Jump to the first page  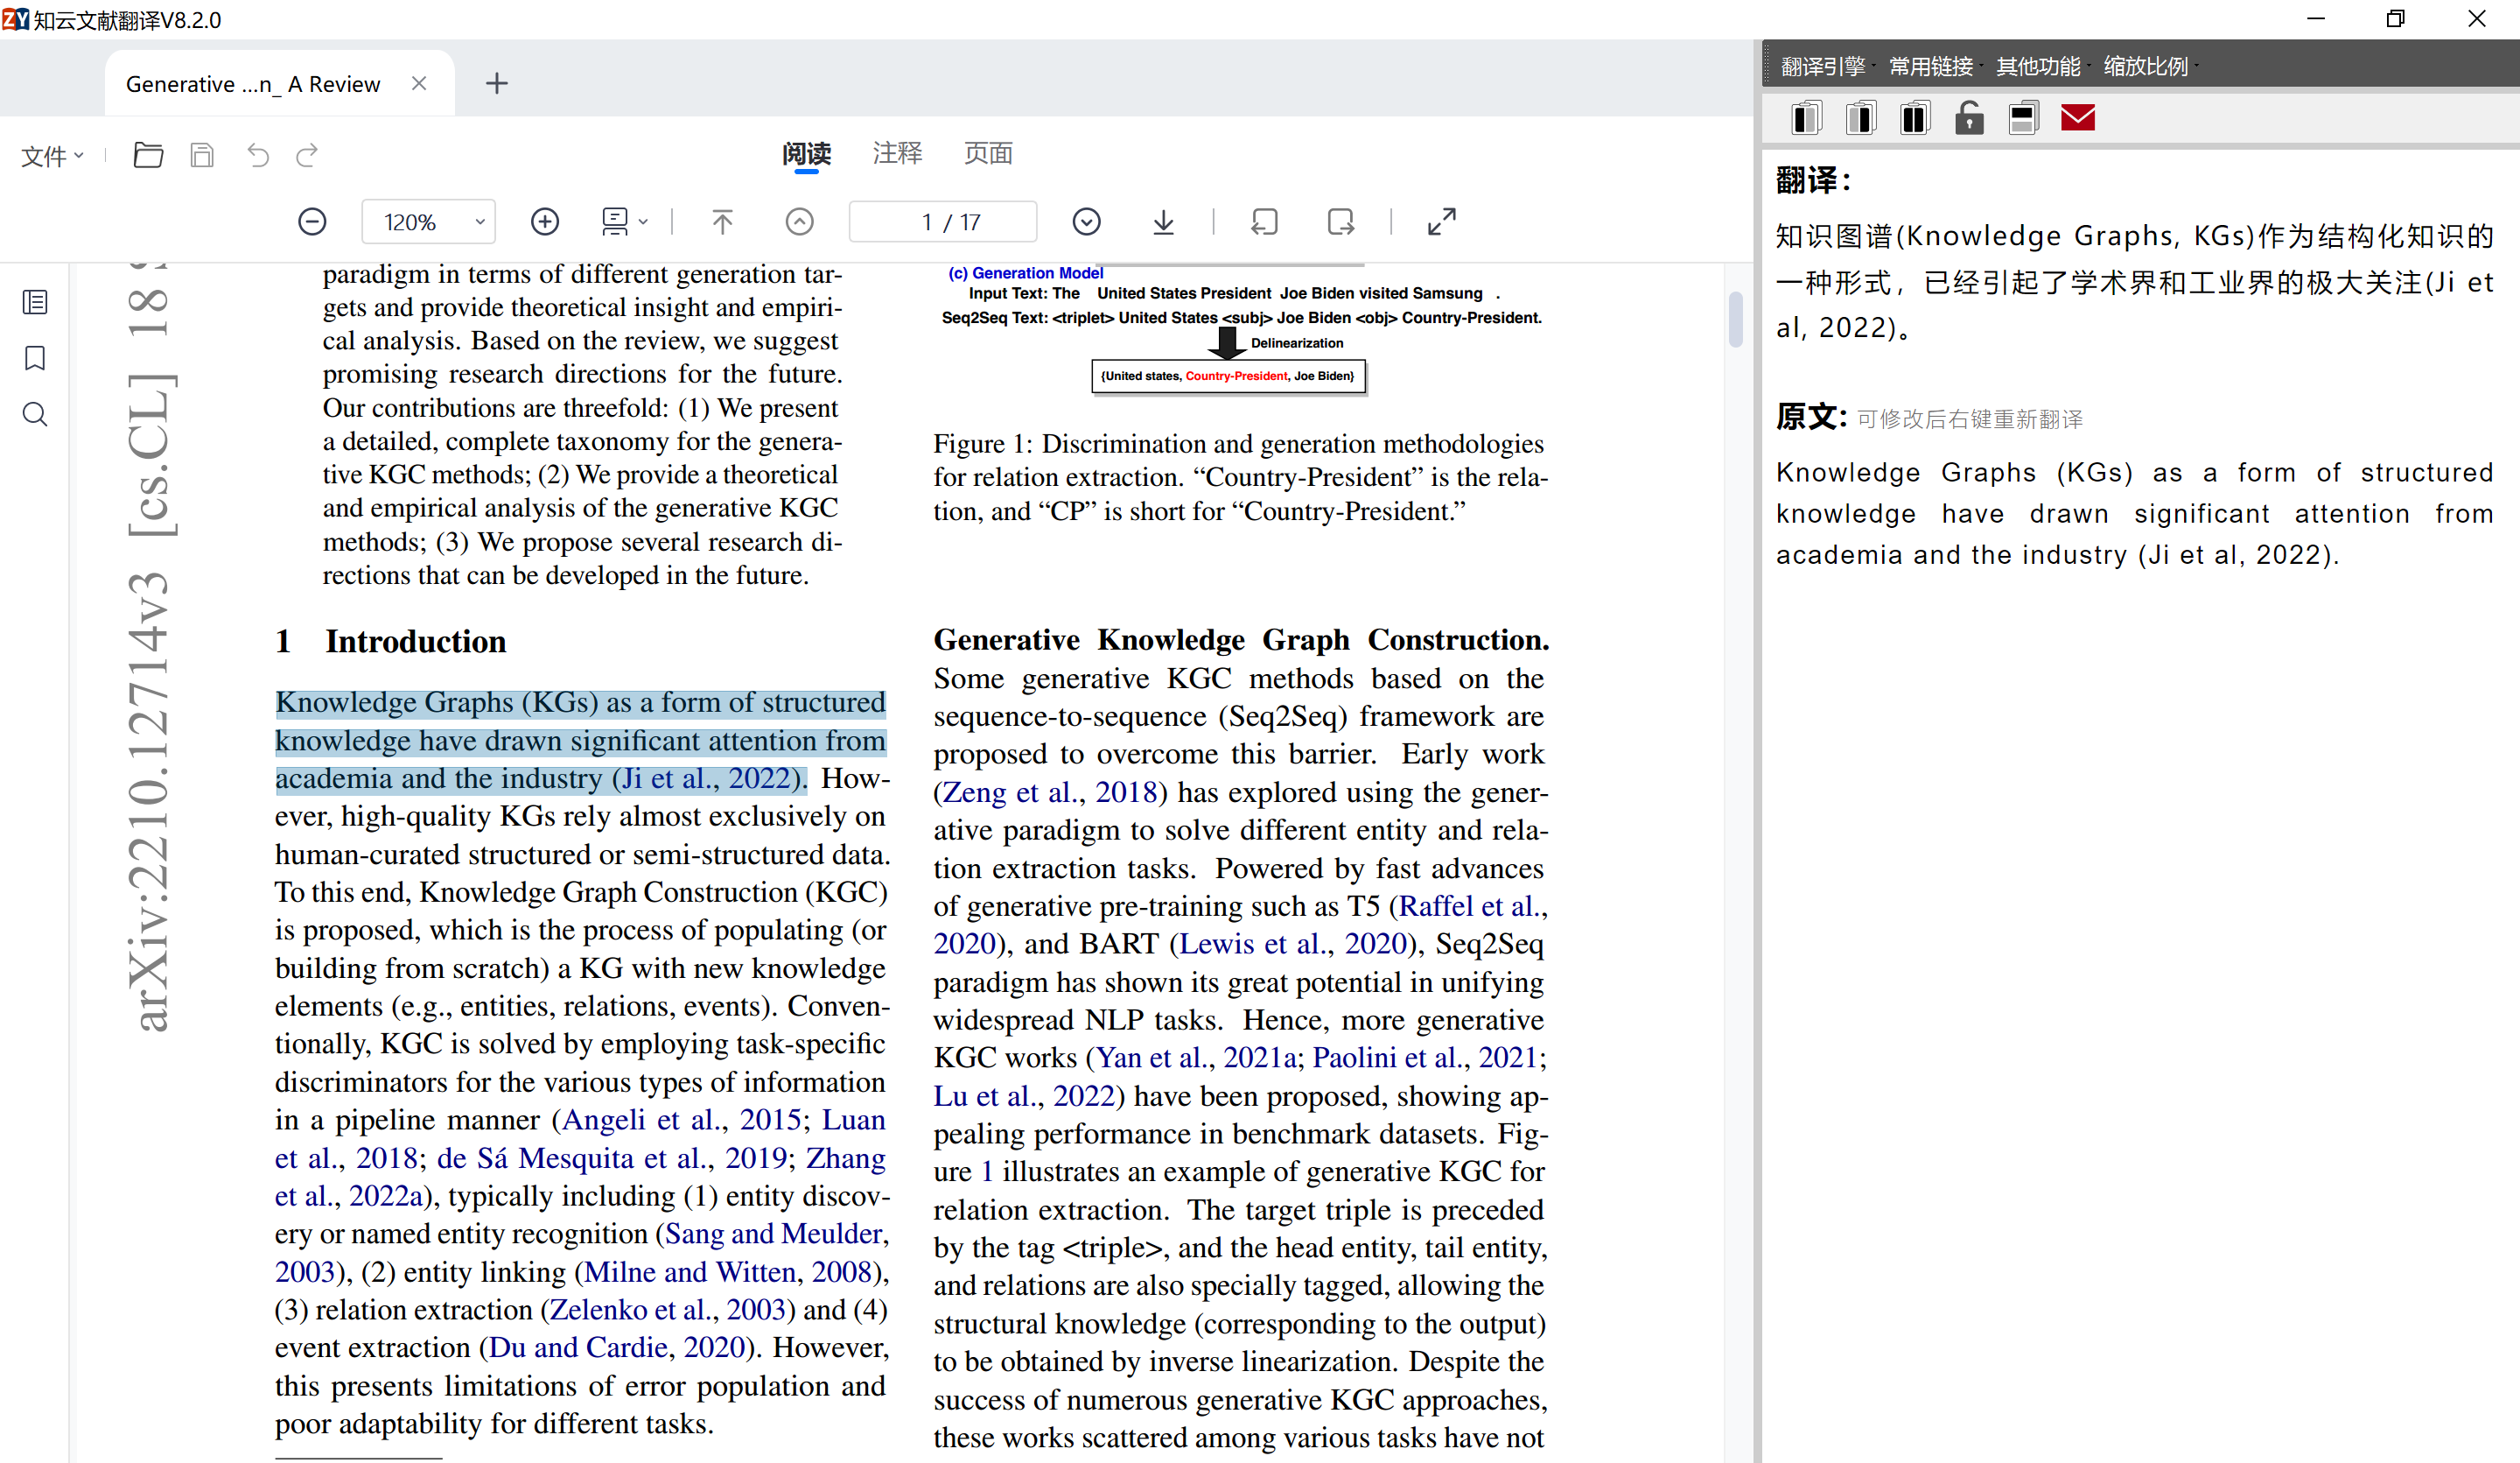click(x=722, y=222)
